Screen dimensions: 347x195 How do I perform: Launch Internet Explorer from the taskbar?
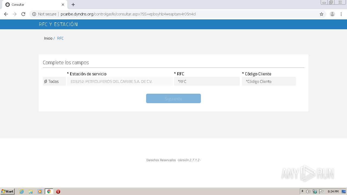(x=22, y=191)
